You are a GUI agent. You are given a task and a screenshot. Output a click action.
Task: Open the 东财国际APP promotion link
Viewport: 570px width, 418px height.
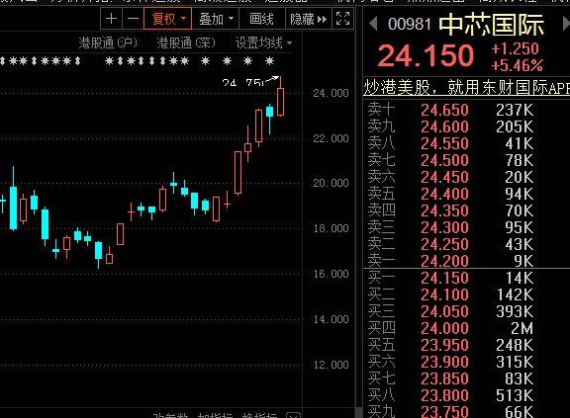point(466,87)
